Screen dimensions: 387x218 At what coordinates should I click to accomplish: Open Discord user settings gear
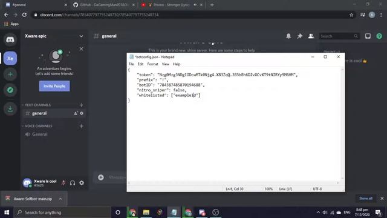click(x=82, y=183)
